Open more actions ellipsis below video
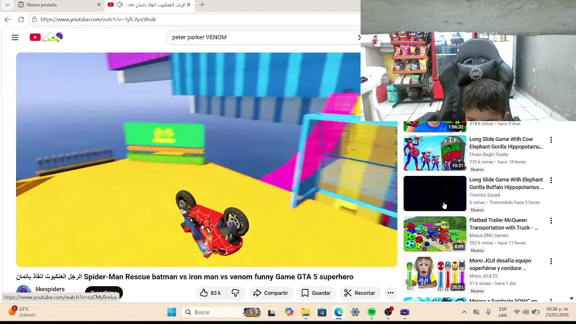Screen dimensions: 576x324 click(x=391, y=293)
